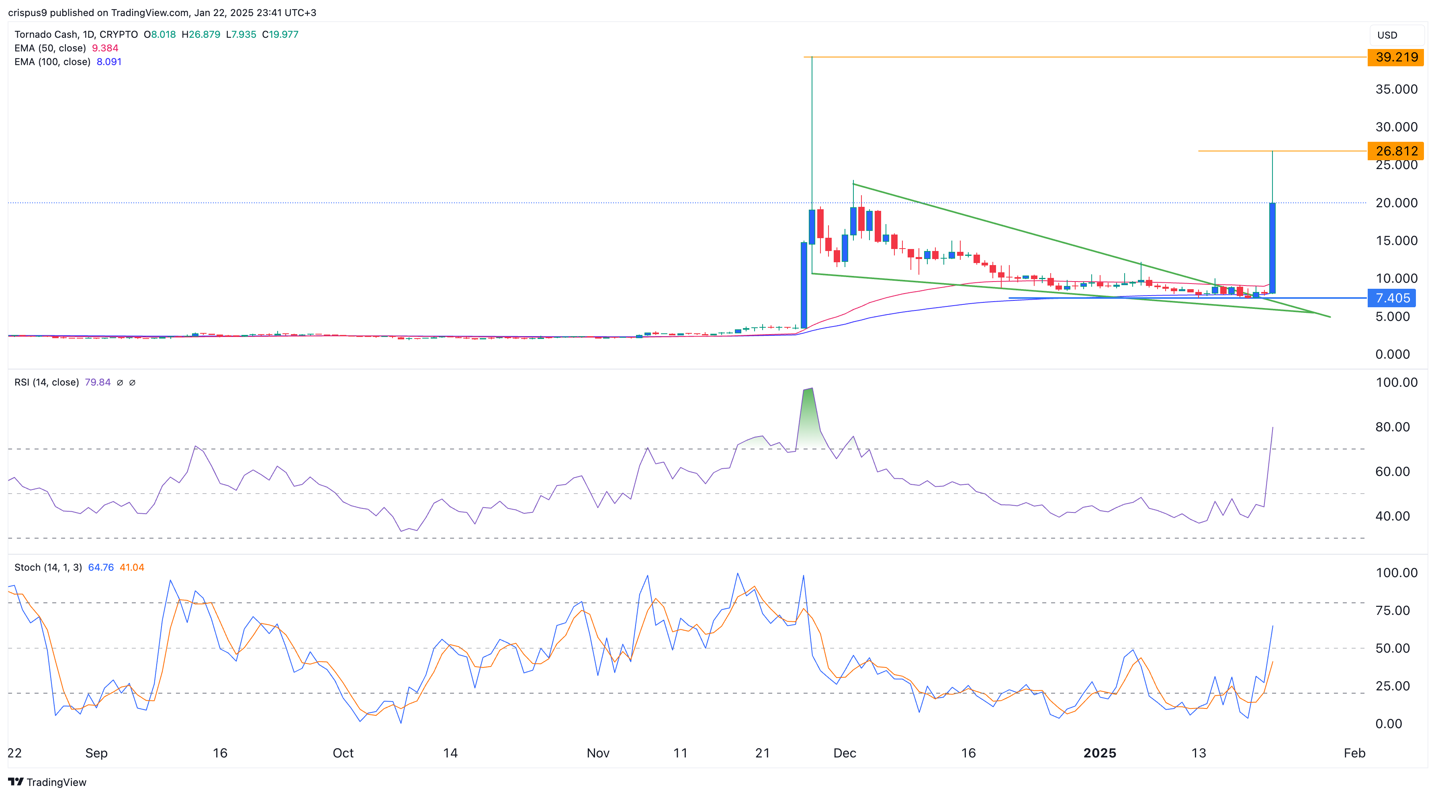
Task: Select the EMA (50, close) indicator label
Action: 50,48
